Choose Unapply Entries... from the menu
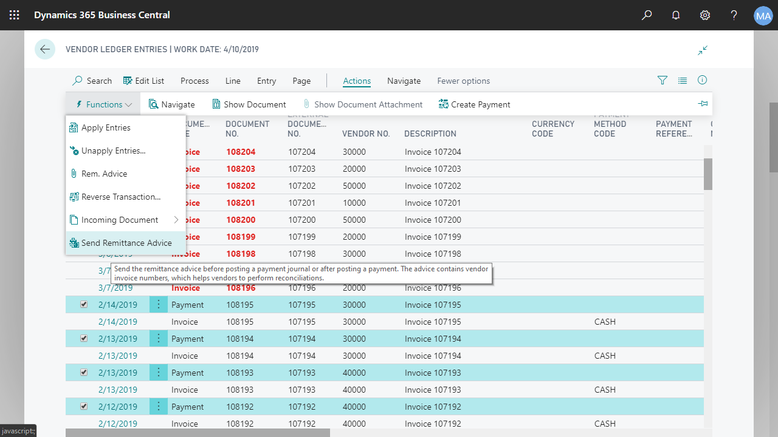This screenshot has width=778, height=437. click(126, 151)
